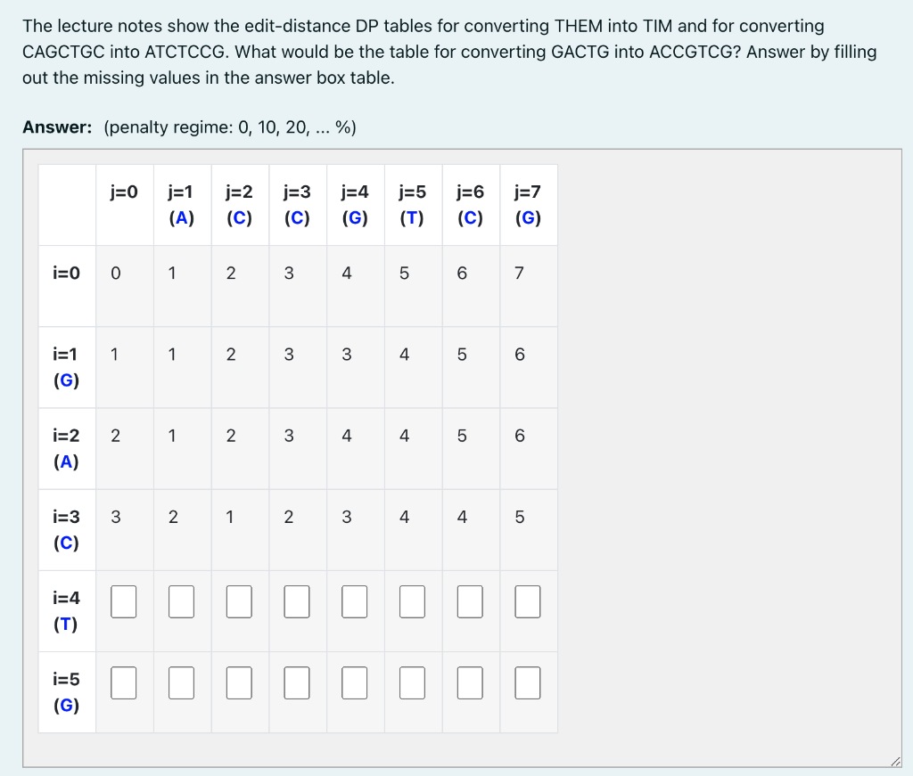913x776 pixels.
Task: Click the input box in row i=5, column j=1
Action: click(x=181, y=682)
